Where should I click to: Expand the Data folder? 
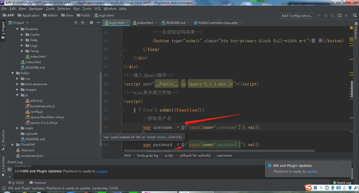pyautogui.click(x=22, y=40)
